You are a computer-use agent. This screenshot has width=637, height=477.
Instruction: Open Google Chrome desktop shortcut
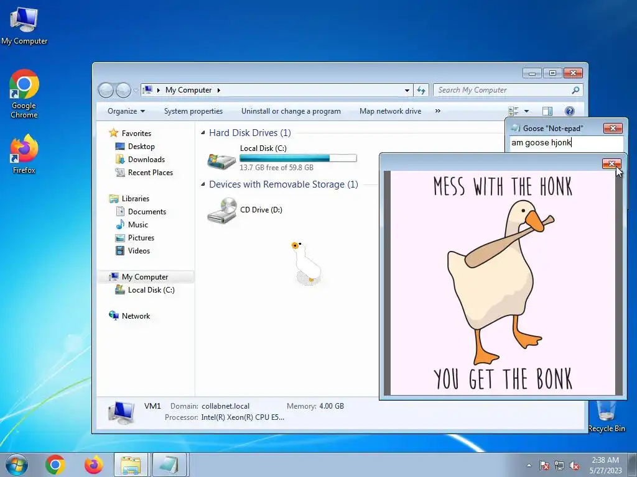pos(24,94)
